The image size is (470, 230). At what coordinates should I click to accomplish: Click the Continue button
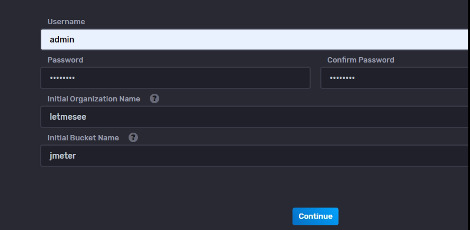(x=315, y=216)
